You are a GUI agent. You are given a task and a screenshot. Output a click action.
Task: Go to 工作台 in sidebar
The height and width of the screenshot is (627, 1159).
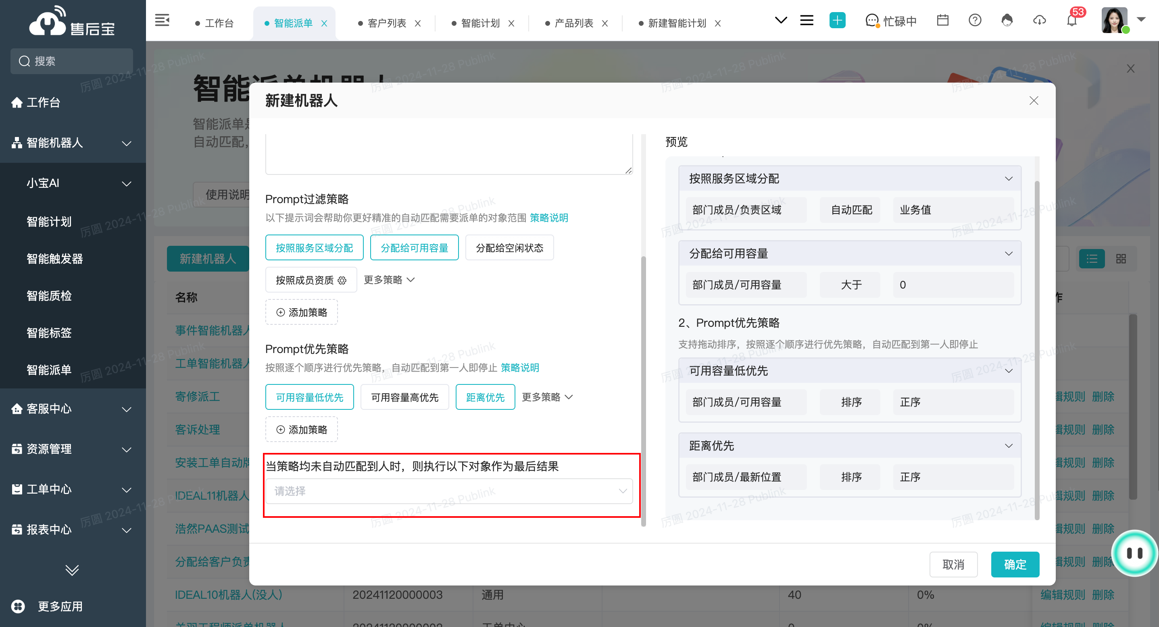36,102
